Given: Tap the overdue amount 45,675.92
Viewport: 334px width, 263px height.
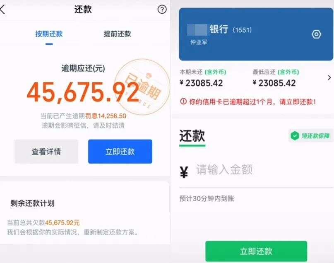Looking at the screenshot, I should (x=83, y=92).
